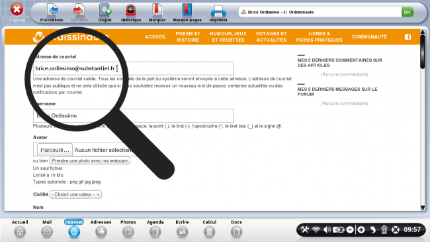The image size is (430, 242).
Task: Click the Parcourir… avatar browse button
Action: click(x=55, y=150)
